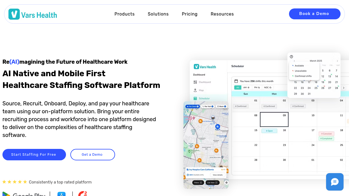The image size is (349, 196).
Task: Open the live chat bubble widget
Action: [335, 182]
